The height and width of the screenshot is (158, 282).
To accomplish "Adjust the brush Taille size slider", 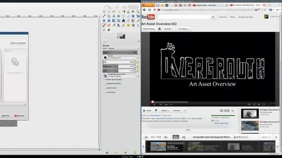I will point(119,62).
